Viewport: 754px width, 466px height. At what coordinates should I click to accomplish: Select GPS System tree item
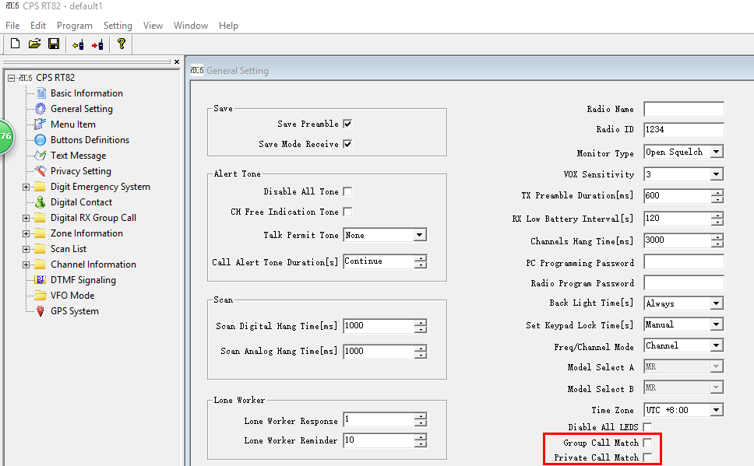click(x=74, y=311)
